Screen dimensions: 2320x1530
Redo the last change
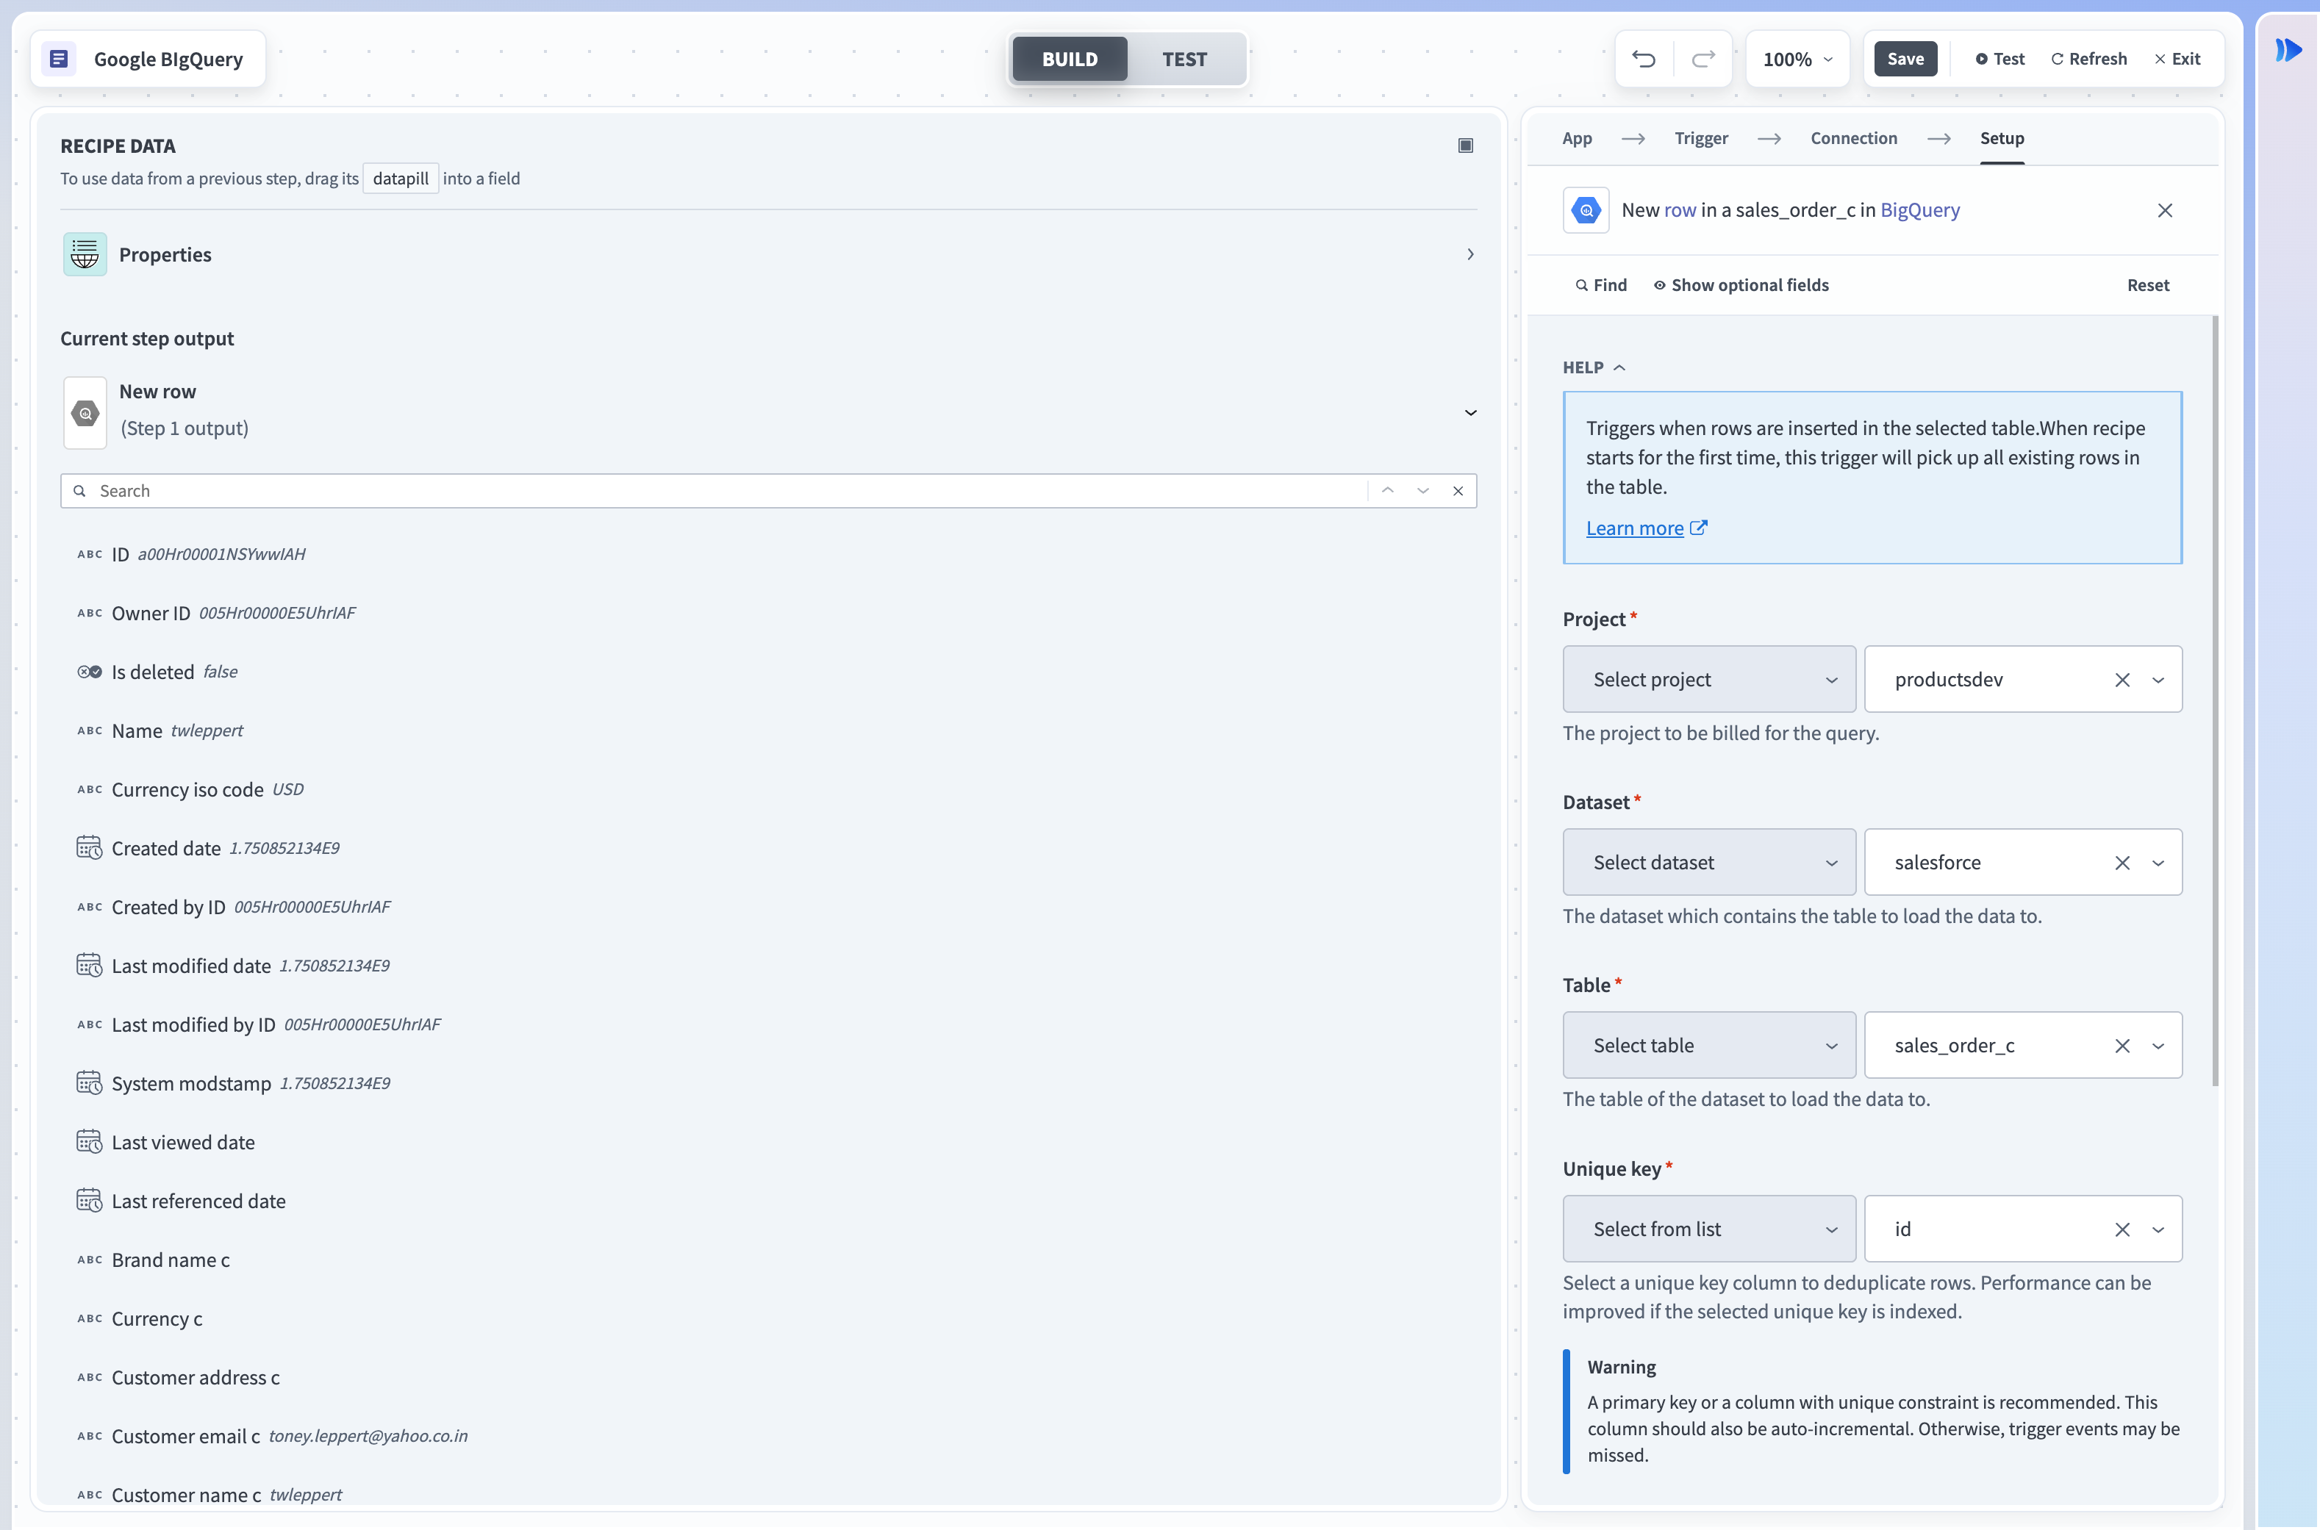click(1703, 59)
